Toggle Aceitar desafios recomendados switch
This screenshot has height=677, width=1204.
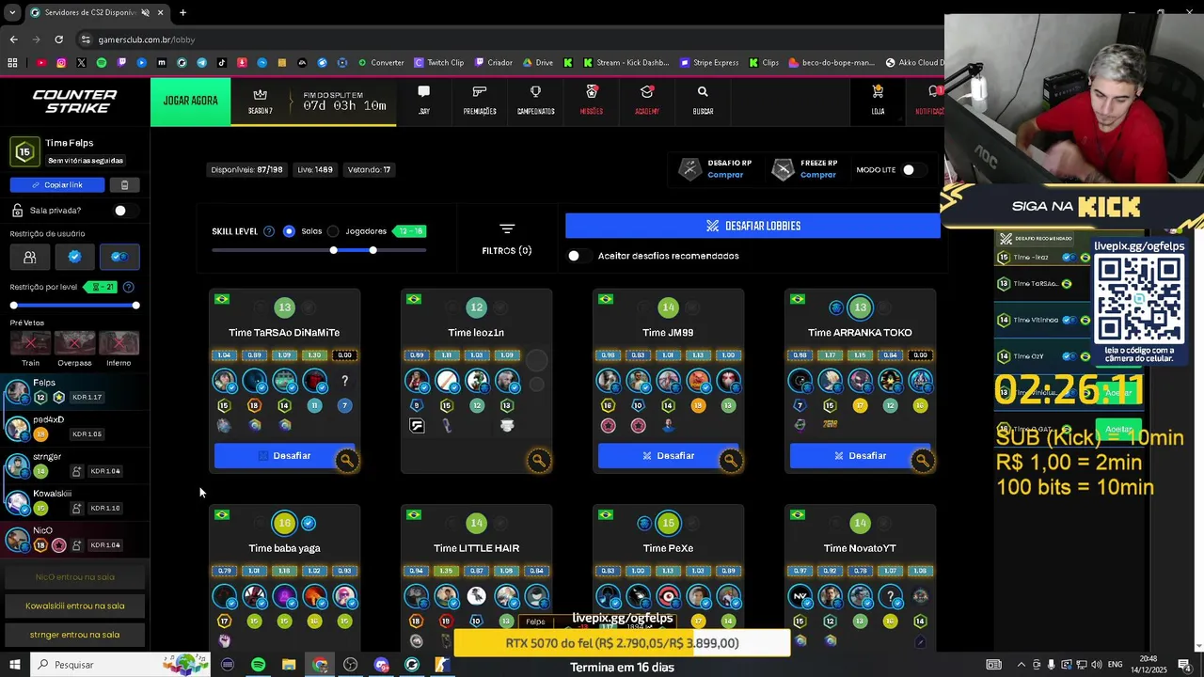578,256
